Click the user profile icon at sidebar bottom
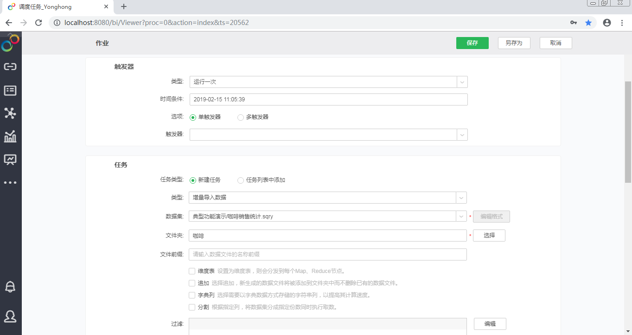The image size is (632, 335). (x=10, y=316)
